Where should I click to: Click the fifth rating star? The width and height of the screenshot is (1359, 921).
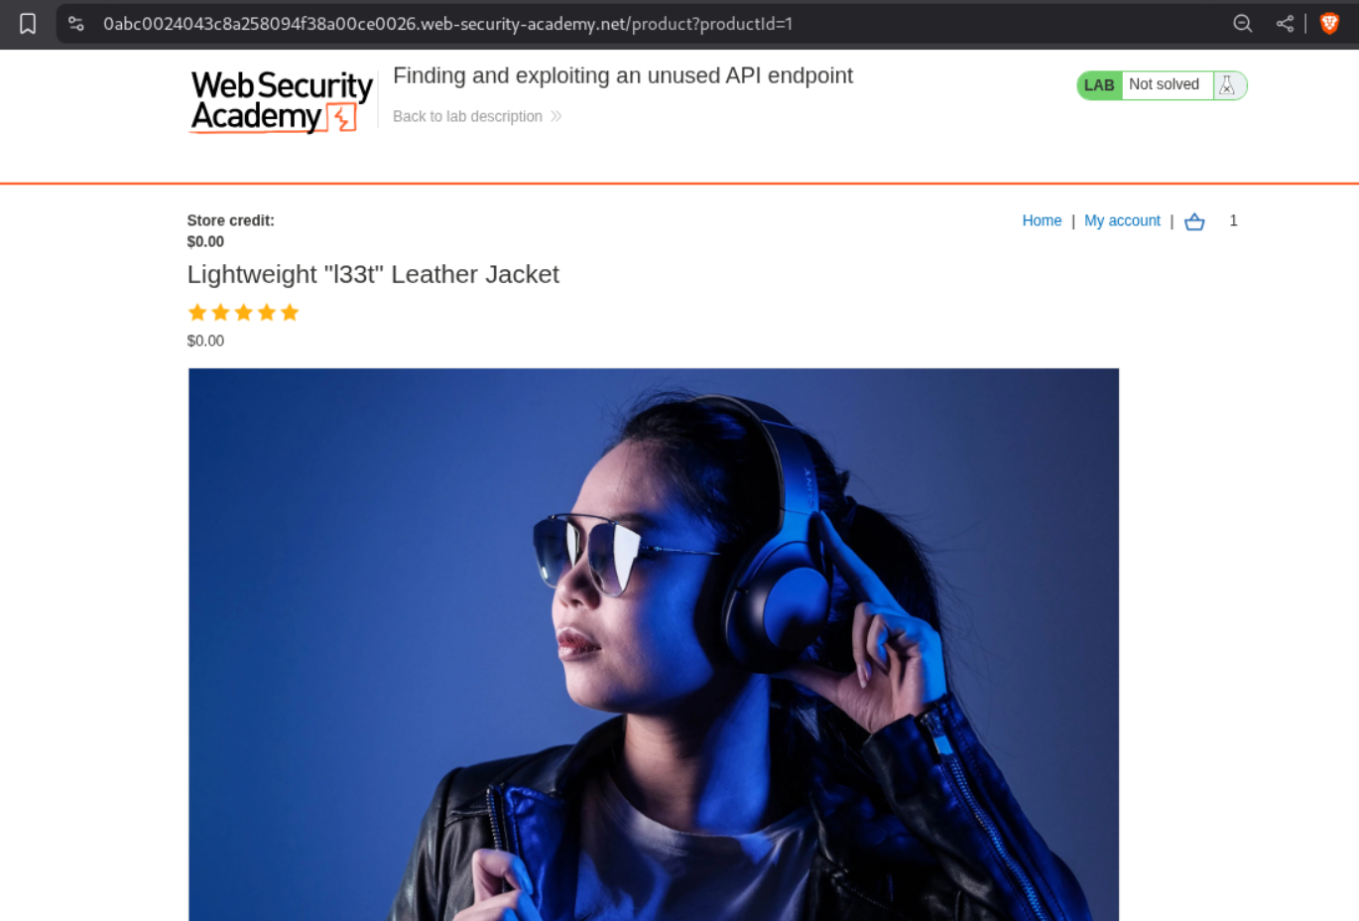290,313
